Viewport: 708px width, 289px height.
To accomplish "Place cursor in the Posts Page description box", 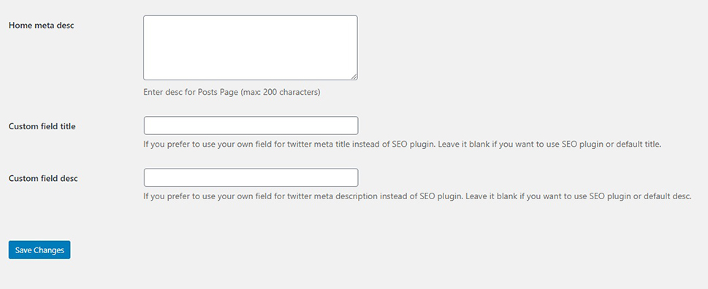I will pyautogui.click(x=251, y=47).
